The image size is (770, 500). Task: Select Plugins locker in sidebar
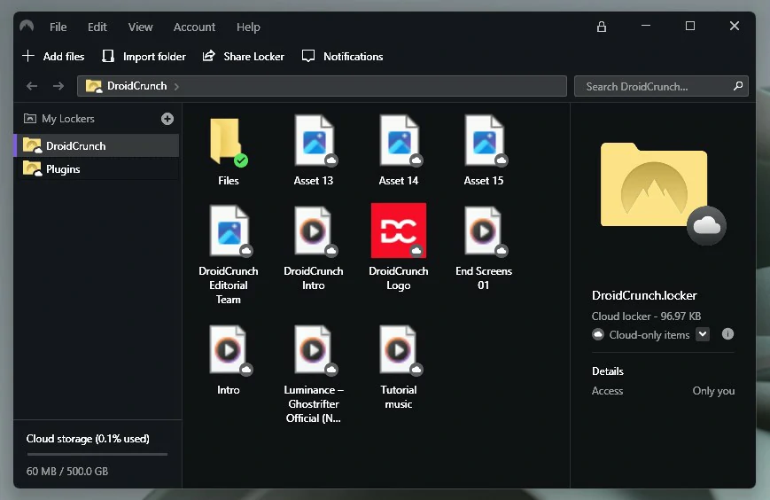click(97, 169)
